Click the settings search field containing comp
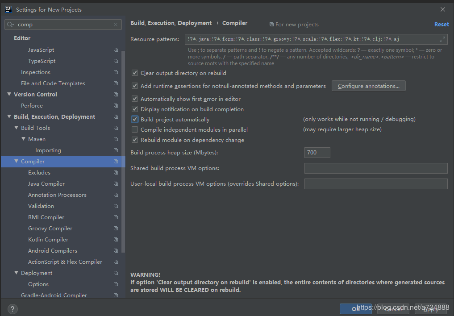 click(63, 25)
